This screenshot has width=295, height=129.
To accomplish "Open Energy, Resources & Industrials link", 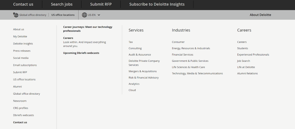I will point(191,48).
